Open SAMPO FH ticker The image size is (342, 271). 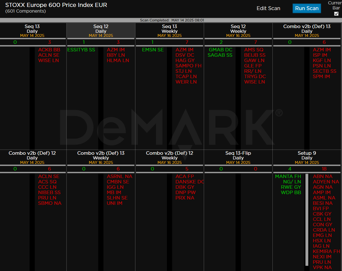(x=188, y=66)
